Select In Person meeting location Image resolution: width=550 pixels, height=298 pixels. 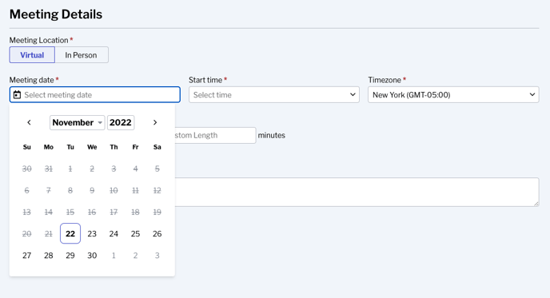point(81,55)
